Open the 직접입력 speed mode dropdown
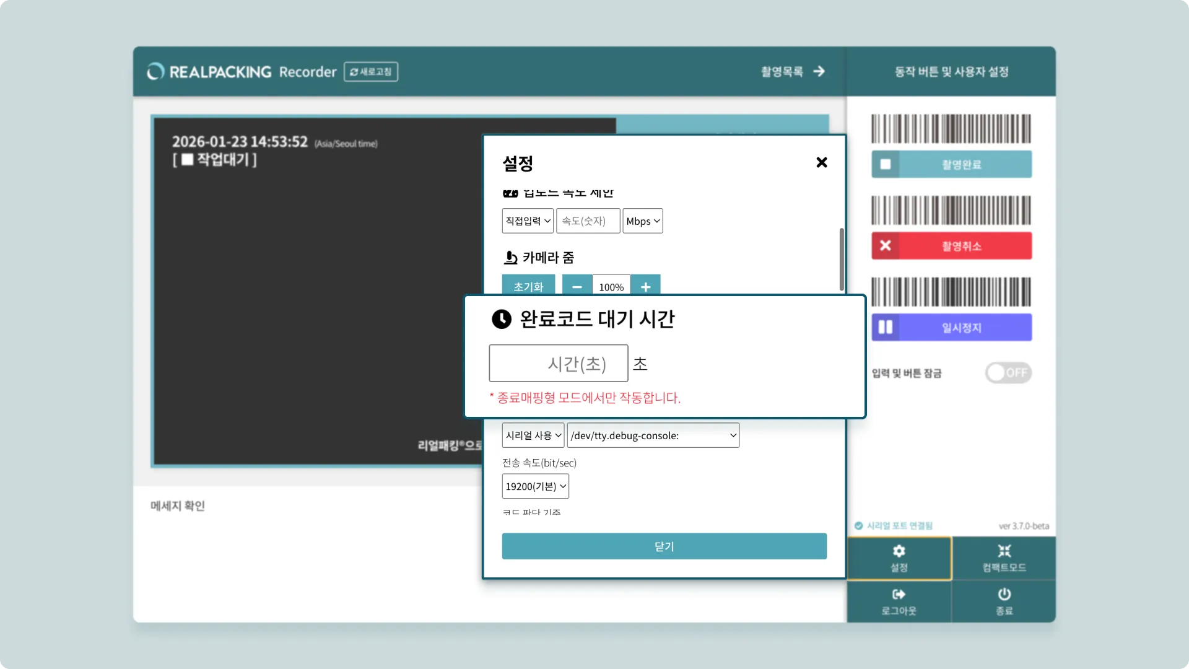 (528, 221)
